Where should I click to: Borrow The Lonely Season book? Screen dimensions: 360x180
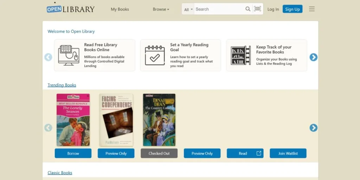click(x=73, y=153)
